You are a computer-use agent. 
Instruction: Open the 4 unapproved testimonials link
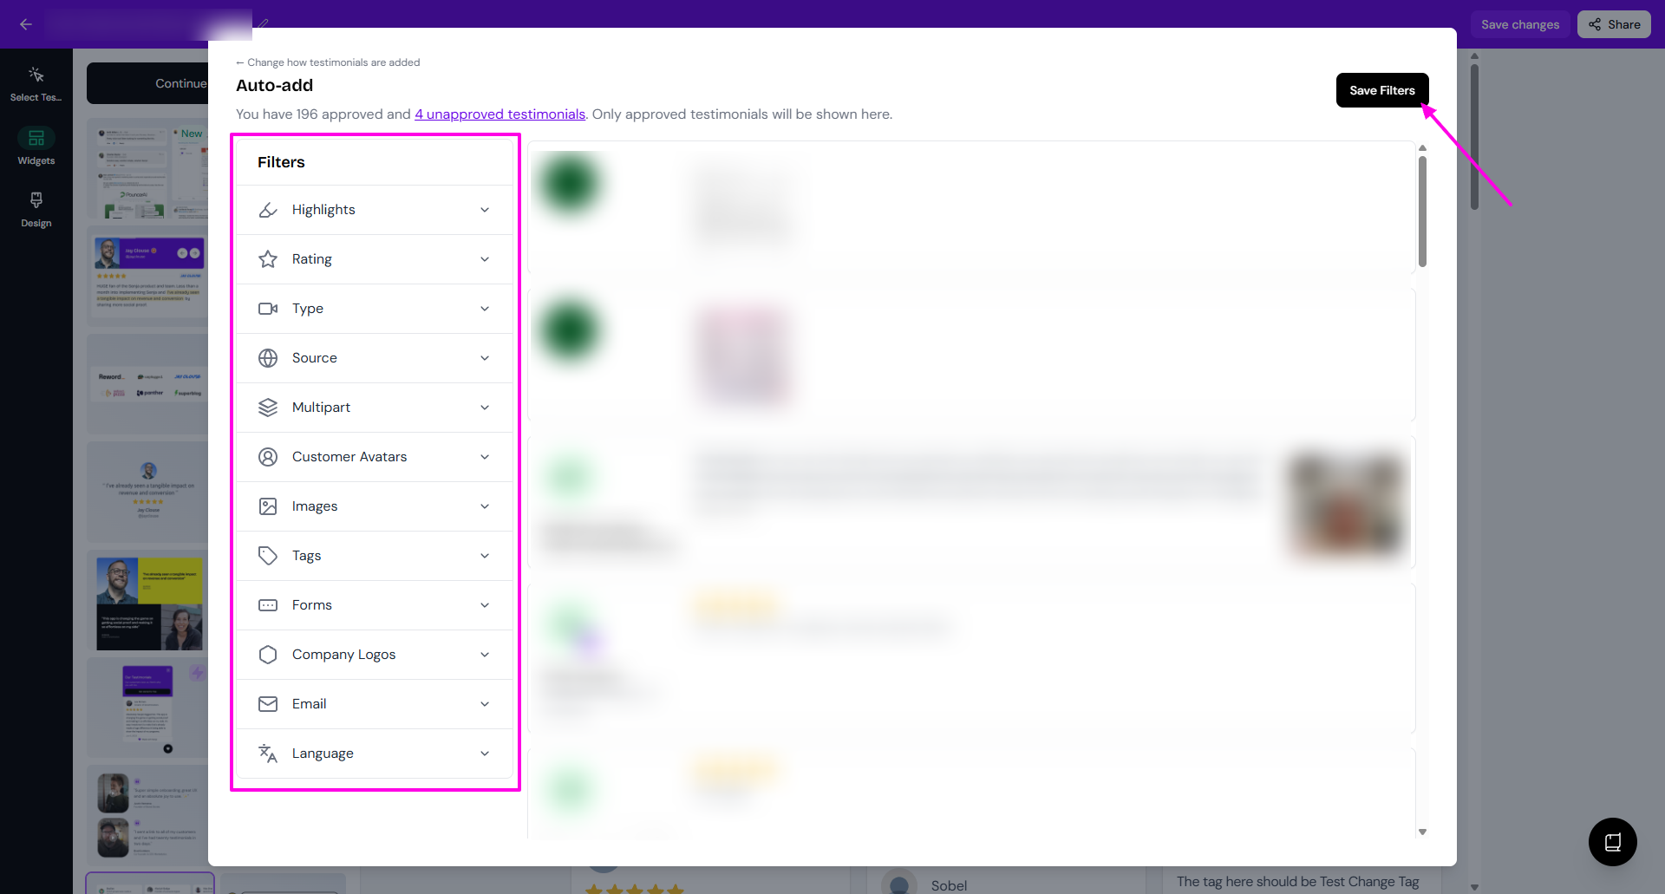coord(499,114)
